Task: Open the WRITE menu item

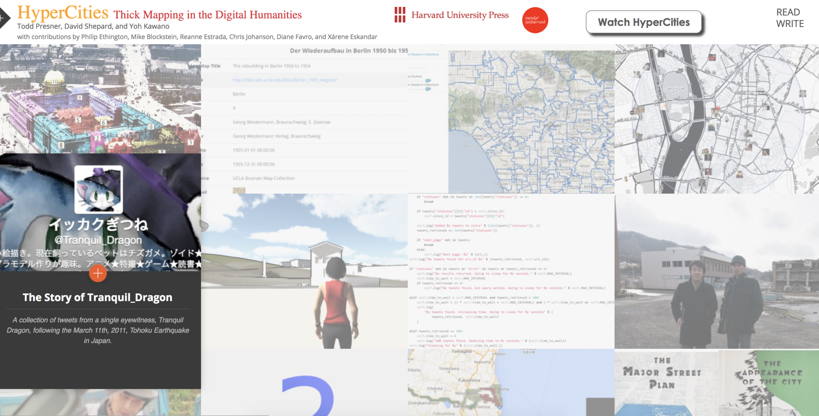Action: [790, 24]
